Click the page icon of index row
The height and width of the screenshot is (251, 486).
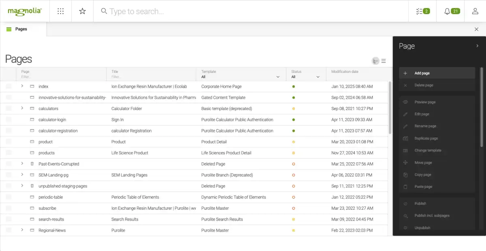[32, 87]
